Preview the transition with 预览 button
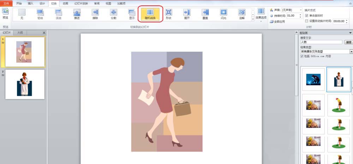This screenshot has width=353, height=164. tap(5, 13)
